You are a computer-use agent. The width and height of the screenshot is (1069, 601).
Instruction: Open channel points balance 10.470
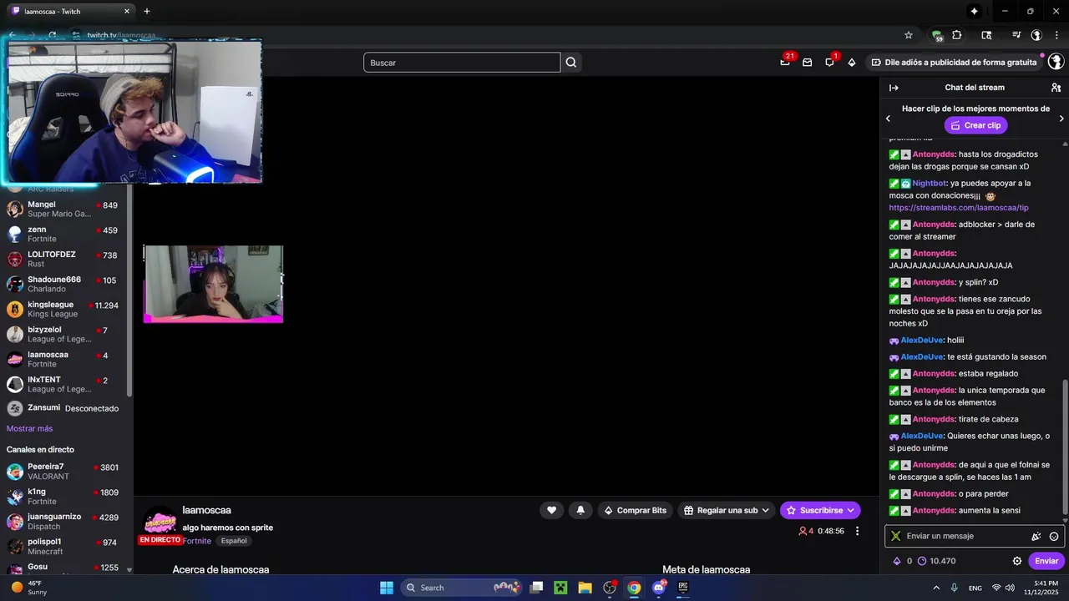(x=936, y=561)
